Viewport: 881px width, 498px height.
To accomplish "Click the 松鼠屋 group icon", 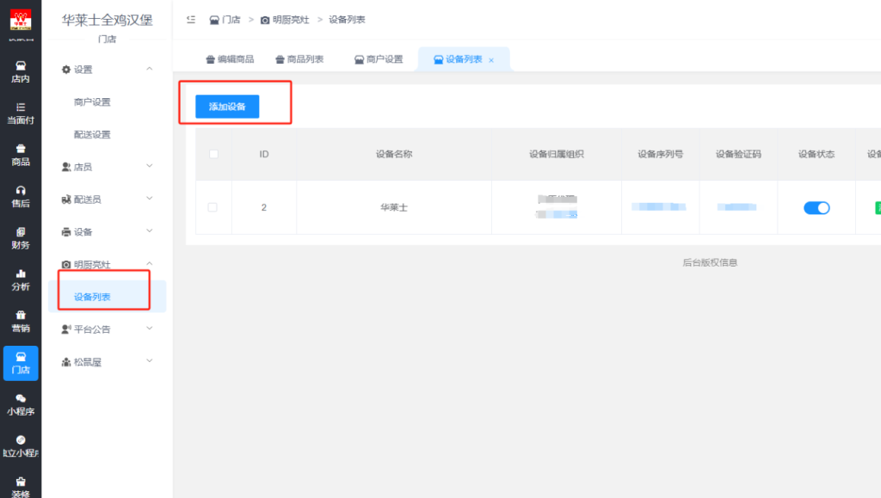I will coord(65,362).
